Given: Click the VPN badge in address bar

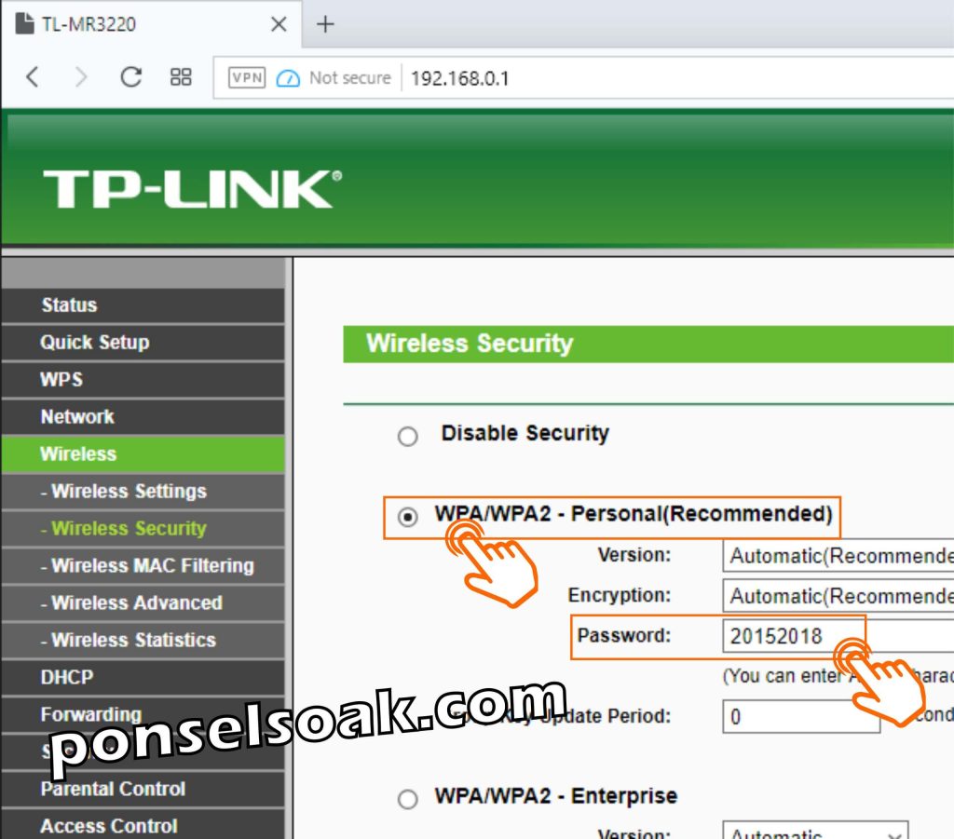Looking at the screenshot, I should tap(246, 78).
